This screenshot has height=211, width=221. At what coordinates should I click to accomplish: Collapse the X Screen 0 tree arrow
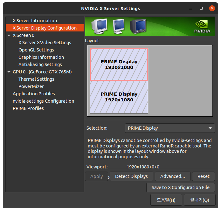(x=9, y=35)
